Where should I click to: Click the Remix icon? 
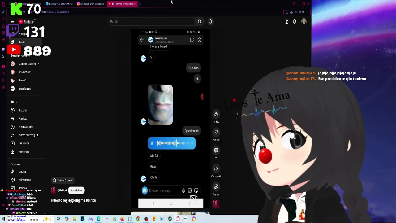coord(216,187)
